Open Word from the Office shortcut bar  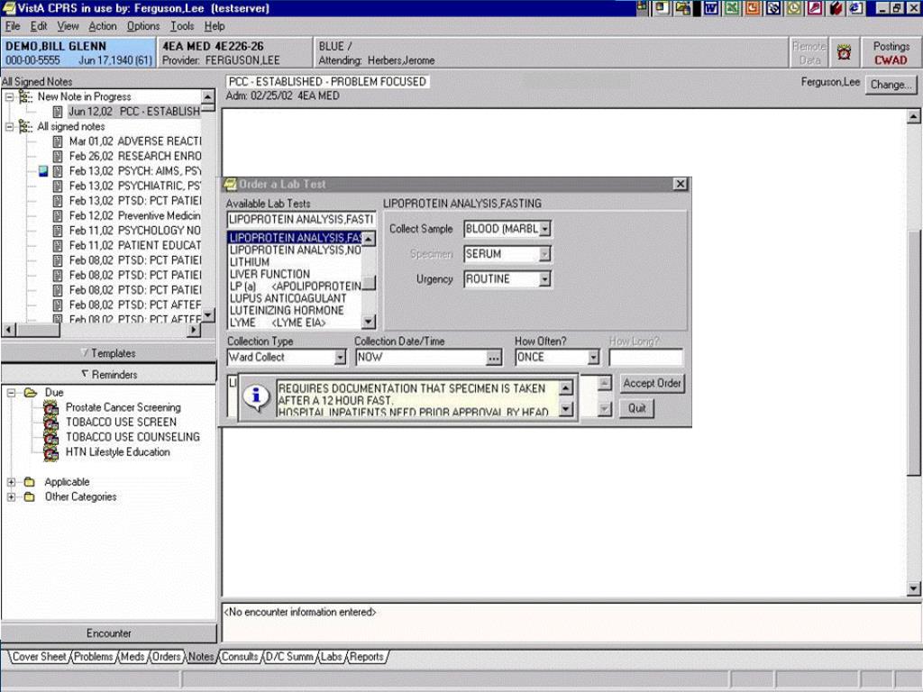[711, 7]
